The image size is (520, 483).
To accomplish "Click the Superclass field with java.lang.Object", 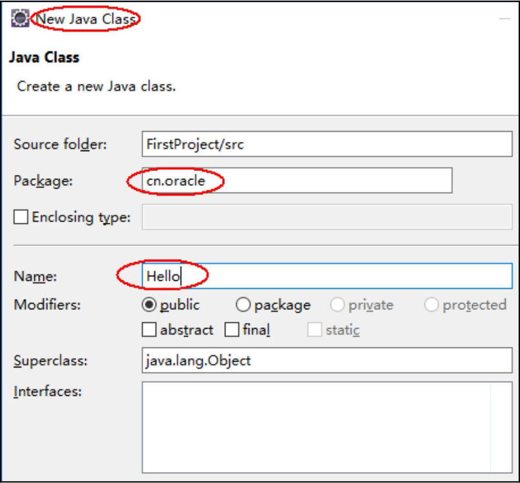I will pyautogui.click(x=326, y=360).
